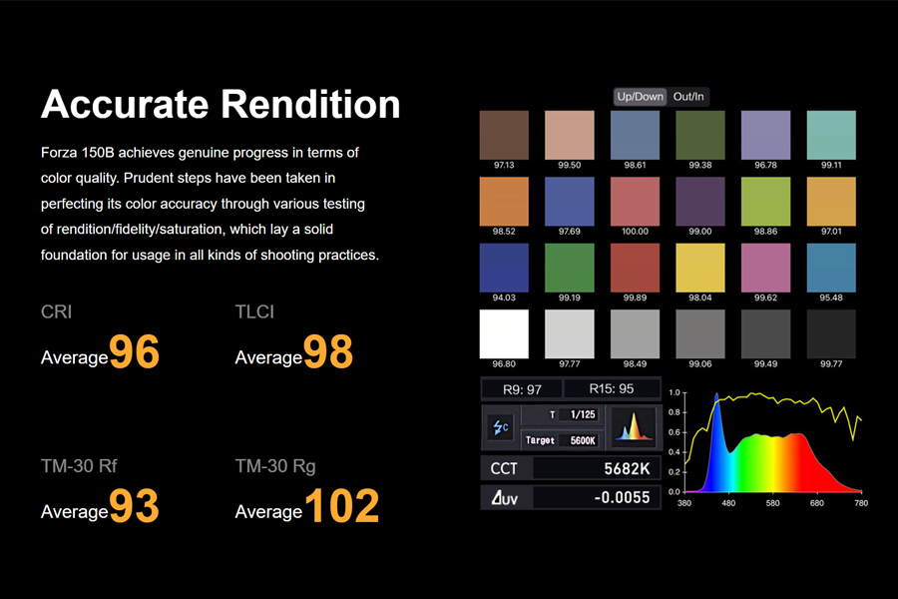Click the blue swatch labeled 97.69
Viewport: 898px width, 599px height.
pos(570,202)
